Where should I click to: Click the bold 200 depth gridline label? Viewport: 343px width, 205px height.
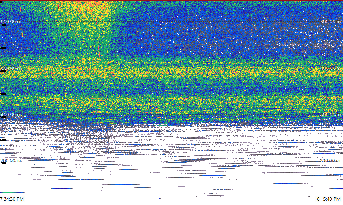click(x=3, y=48)
